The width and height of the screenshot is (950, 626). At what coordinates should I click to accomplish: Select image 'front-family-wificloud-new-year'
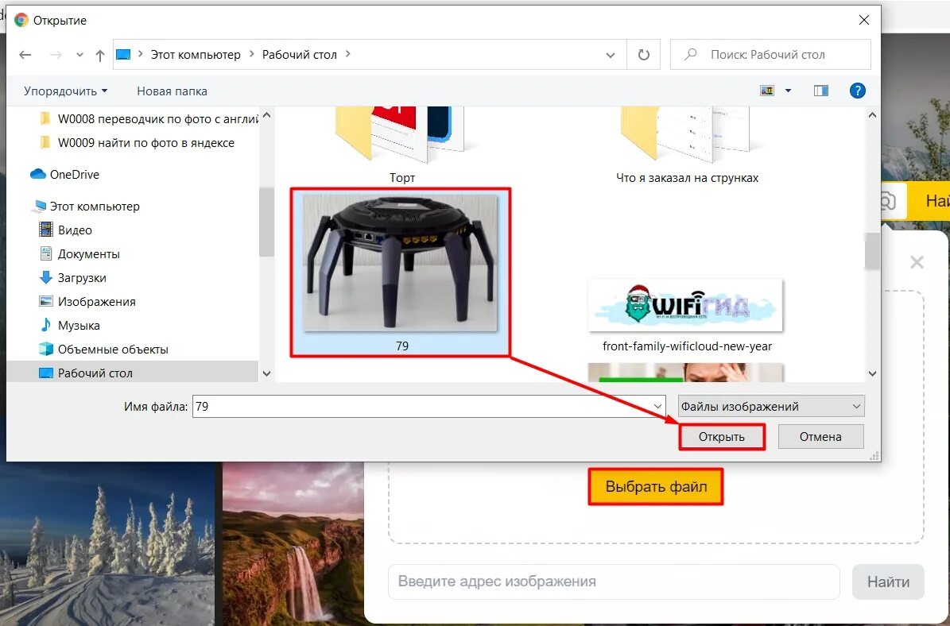point(686,315)
